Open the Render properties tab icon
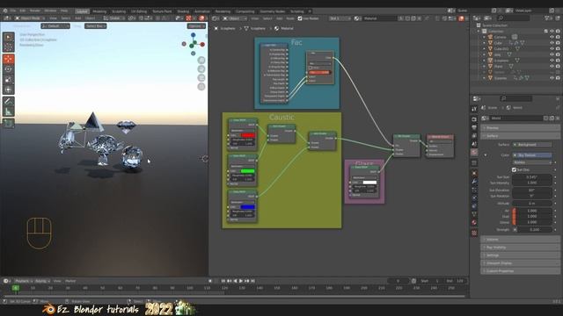The image size is (563, 316). (474, 119)
